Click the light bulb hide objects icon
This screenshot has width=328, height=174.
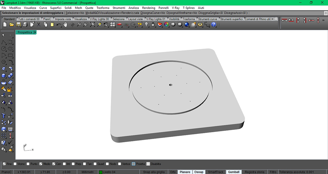(x=146, y=24)
